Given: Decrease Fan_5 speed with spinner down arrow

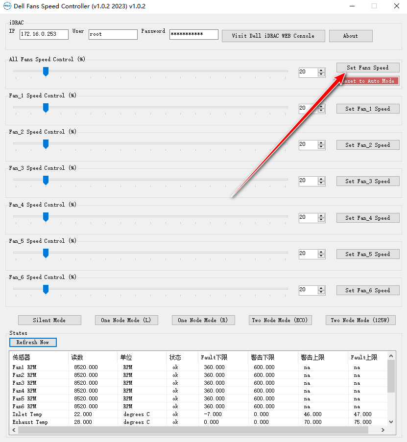Looking at the screenshot, I should click(x=321, y=256).
